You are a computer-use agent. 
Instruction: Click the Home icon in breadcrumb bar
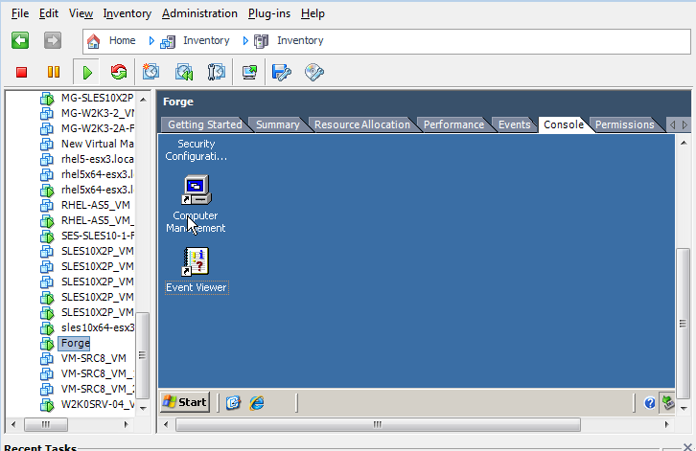coord(93,41)
